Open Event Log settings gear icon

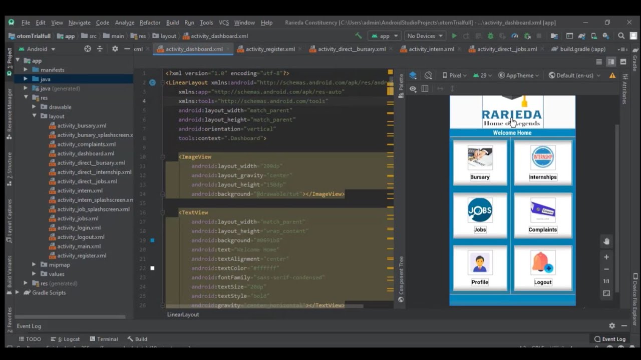tap(612, 325)
